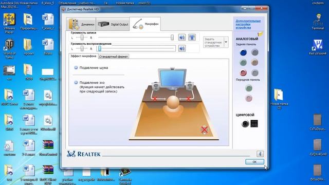Click the playback L/R balance slider
This screenshot has width=329, height=185.
click(82, 48)
